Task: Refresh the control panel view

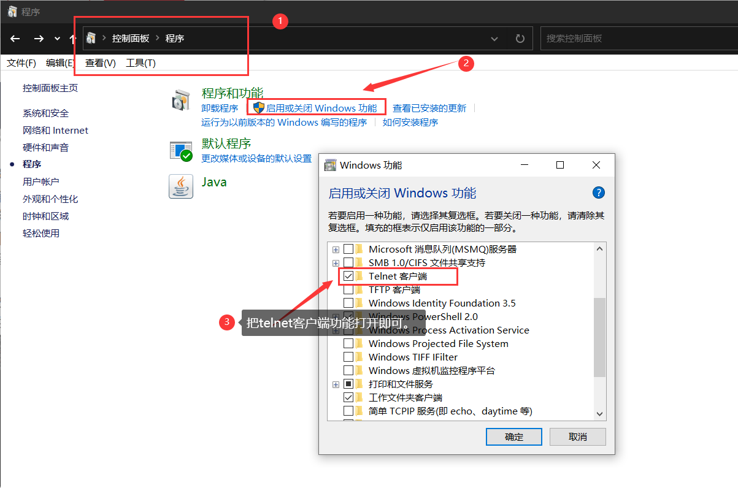Action: (x=520, y=39)
